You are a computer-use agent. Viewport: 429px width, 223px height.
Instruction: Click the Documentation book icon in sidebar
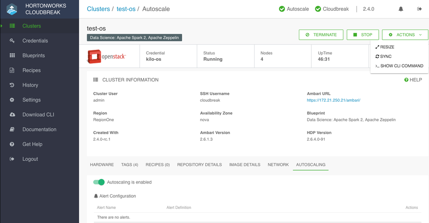pos(12,129)
